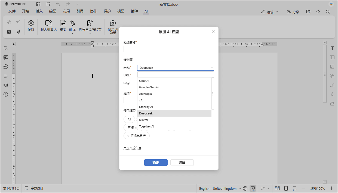338x193 pixels.
Task: Toggle the 进行视觉分析 usage chip
Action: click(x=136, y=136)
